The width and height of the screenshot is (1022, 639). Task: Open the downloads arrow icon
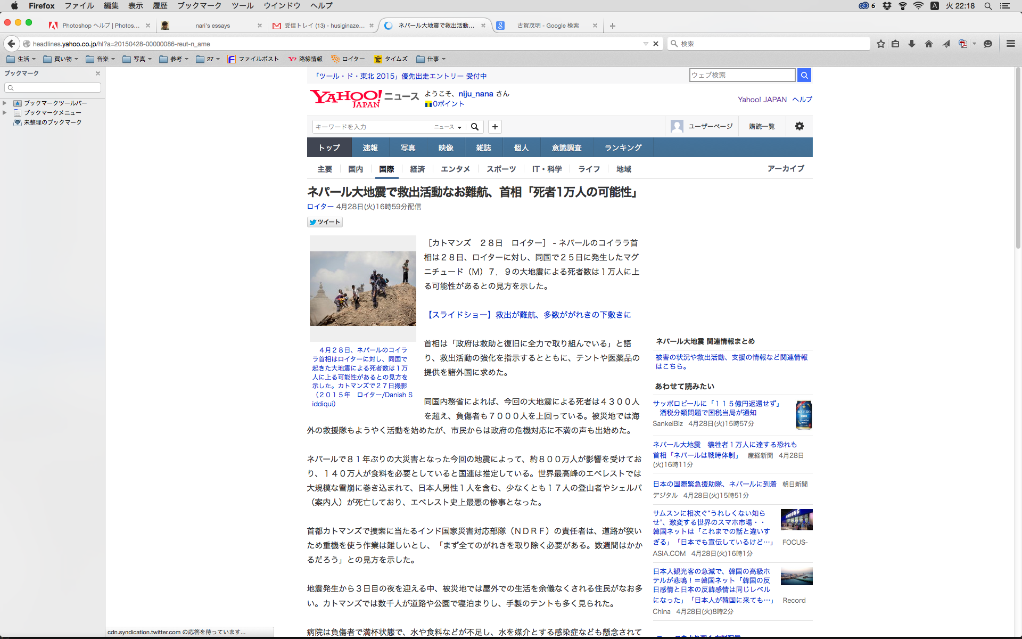click(912, 44)
